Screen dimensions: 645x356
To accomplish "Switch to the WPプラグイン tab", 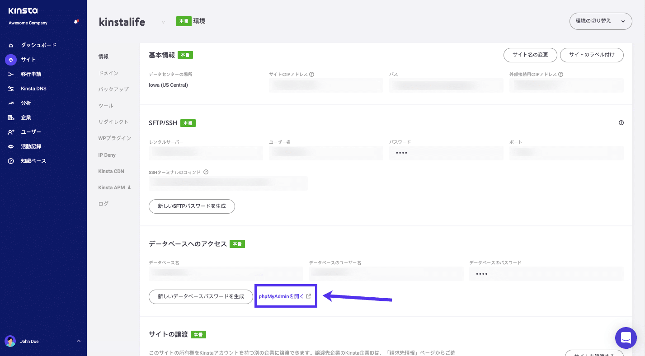I will click(114, 138).
